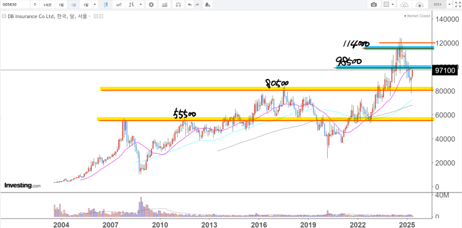The width and height of the screenshot is (462, 228).
Task: Load chart layout with cloud download icon
Action: (405, 5)
